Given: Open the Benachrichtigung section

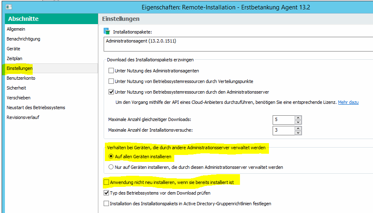Looking at the screenshot, I should (x=23, y=39).
